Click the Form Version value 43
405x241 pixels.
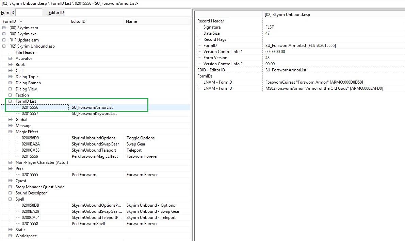(x=268, y=58)
